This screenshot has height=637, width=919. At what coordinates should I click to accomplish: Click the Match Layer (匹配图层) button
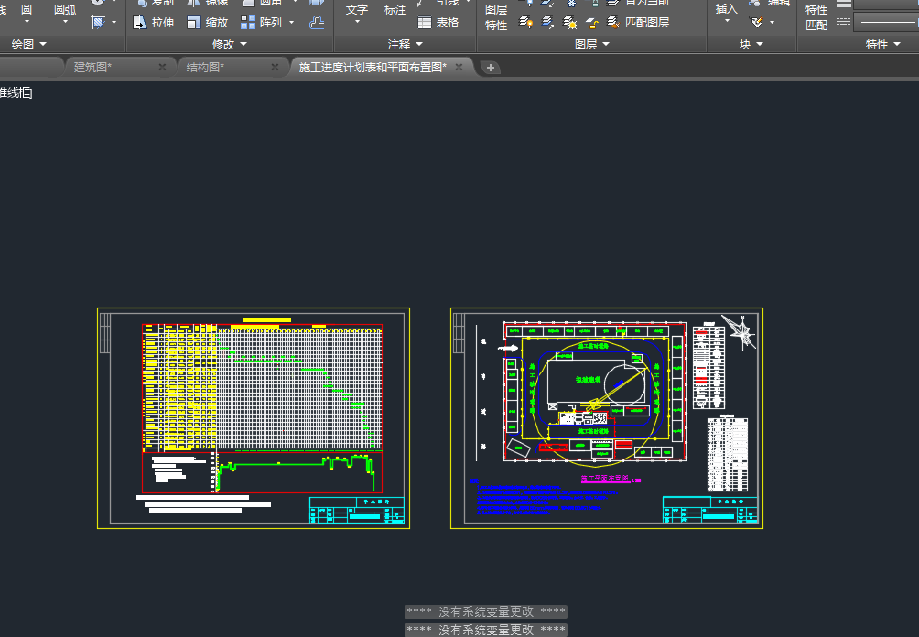pyautogui.click(x=637, y=23)
